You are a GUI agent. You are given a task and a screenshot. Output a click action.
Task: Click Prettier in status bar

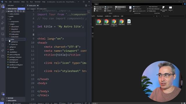[62, 103]
